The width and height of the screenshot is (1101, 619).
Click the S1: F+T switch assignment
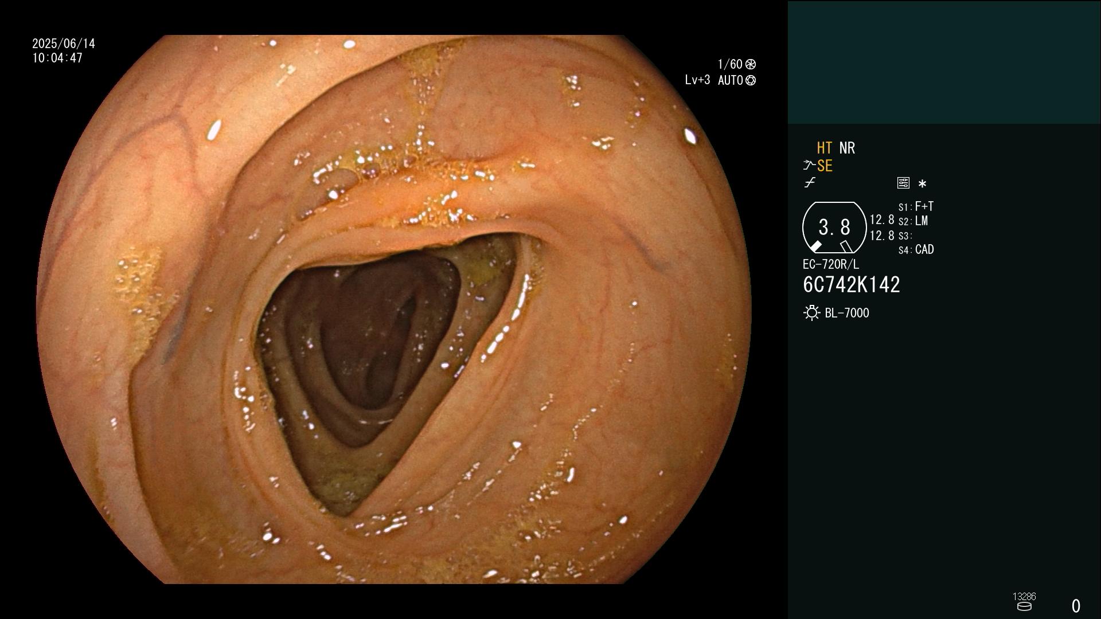click(916, 206)
